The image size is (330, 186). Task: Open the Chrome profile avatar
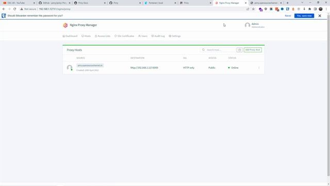coord(321,9)
